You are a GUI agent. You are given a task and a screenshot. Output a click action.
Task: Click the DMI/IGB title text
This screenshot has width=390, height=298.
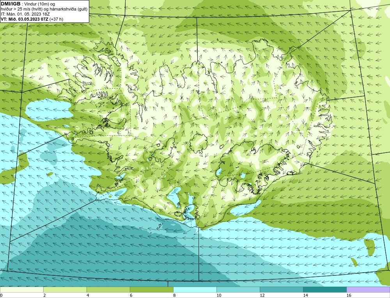tap(11, 4)
